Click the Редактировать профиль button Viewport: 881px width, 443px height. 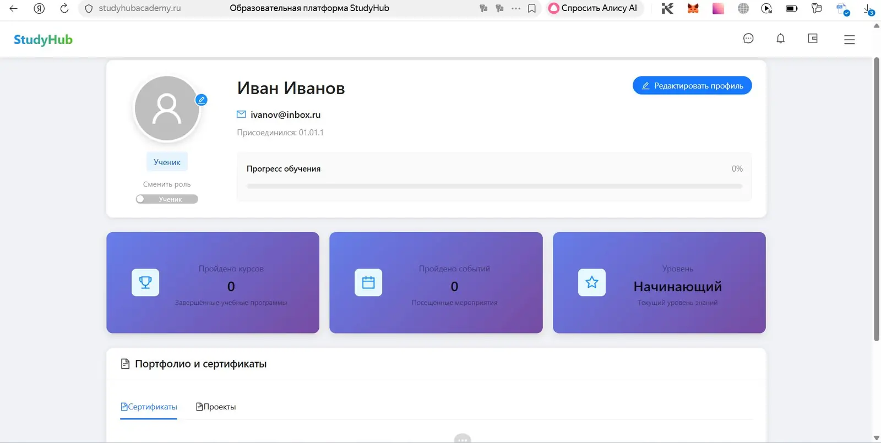tap(692, 85)
